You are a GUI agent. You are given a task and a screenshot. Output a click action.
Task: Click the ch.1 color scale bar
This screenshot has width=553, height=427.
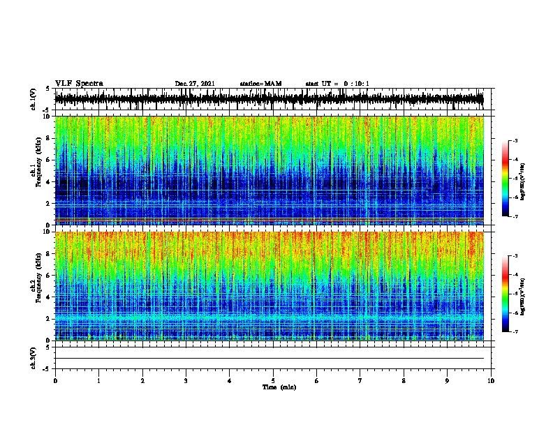click(506, 179)
